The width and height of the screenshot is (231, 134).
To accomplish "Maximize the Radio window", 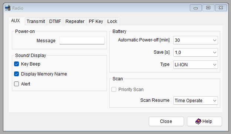I will 208,8.
